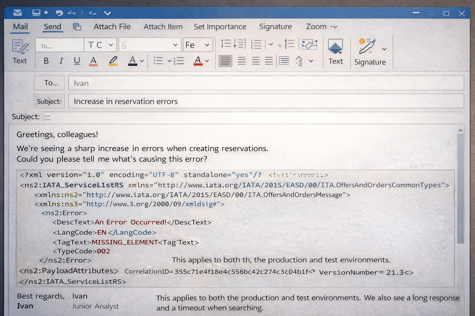475x316 pixels.
Task: Click the numbered list icon in lower row
Action: (x=179, y=60)
